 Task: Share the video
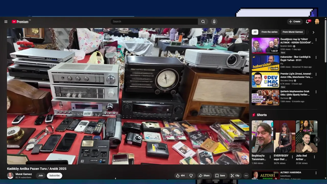pos(204,176)
